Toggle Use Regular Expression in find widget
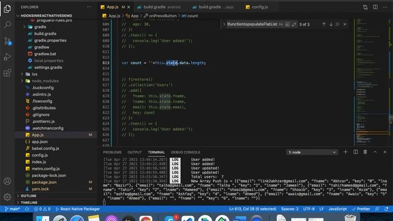The image size is (393, 221). click(294, 25)
